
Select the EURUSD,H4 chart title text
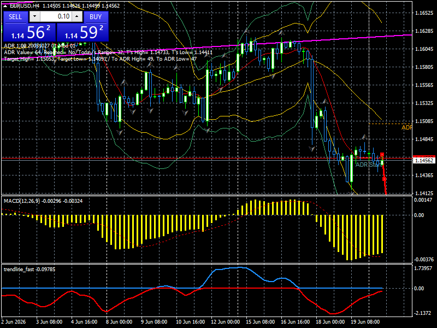click(x=25, y=5)
